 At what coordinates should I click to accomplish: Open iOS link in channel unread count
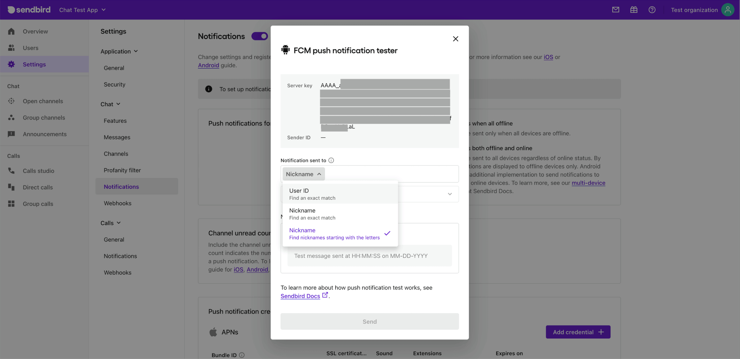pos(239,269)
